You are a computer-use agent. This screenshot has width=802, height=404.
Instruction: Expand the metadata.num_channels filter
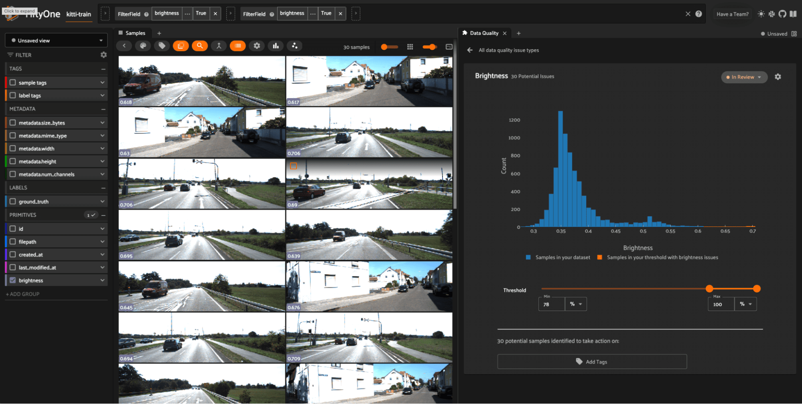[x=103, y=174]
